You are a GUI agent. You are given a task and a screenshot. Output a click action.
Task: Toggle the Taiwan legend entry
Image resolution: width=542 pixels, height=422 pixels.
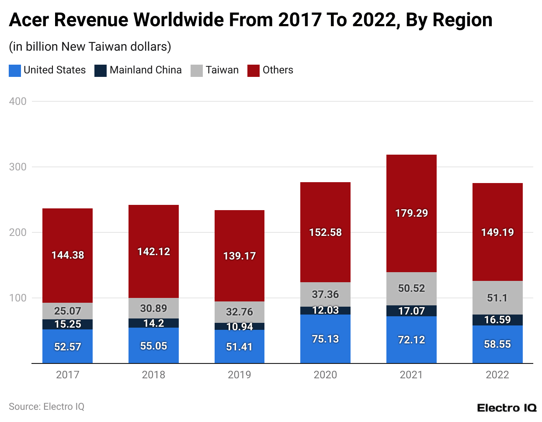click(x=195, y=70)
